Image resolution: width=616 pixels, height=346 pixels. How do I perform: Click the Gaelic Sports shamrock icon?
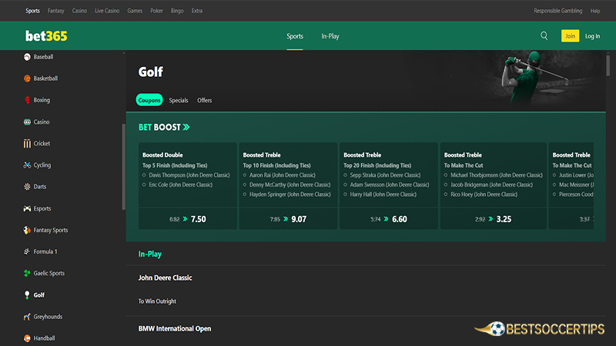27,274
